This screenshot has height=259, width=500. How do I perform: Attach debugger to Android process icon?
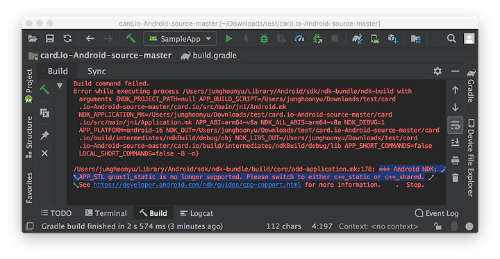pos(317,39)
